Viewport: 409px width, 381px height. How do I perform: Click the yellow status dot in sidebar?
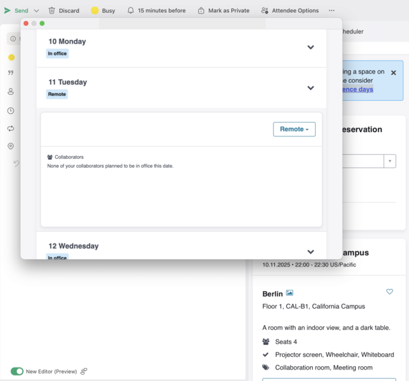coord(11,57)
